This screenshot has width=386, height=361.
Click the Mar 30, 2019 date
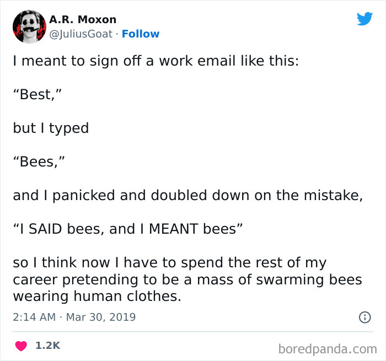100,317
